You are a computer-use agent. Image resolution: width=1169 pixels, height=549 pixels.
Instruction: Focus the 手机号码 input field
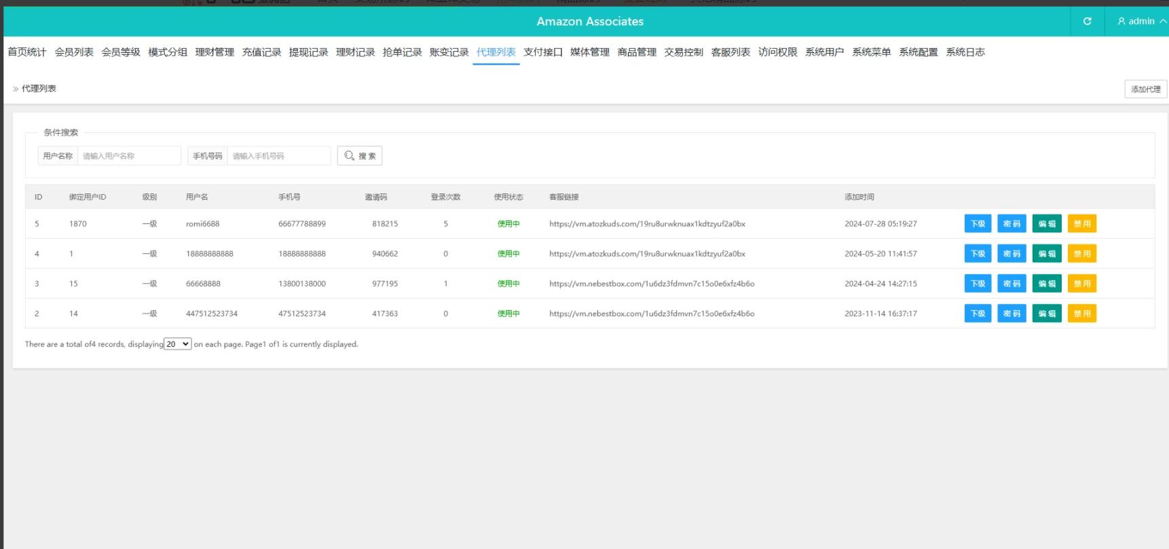click(278, 156)
